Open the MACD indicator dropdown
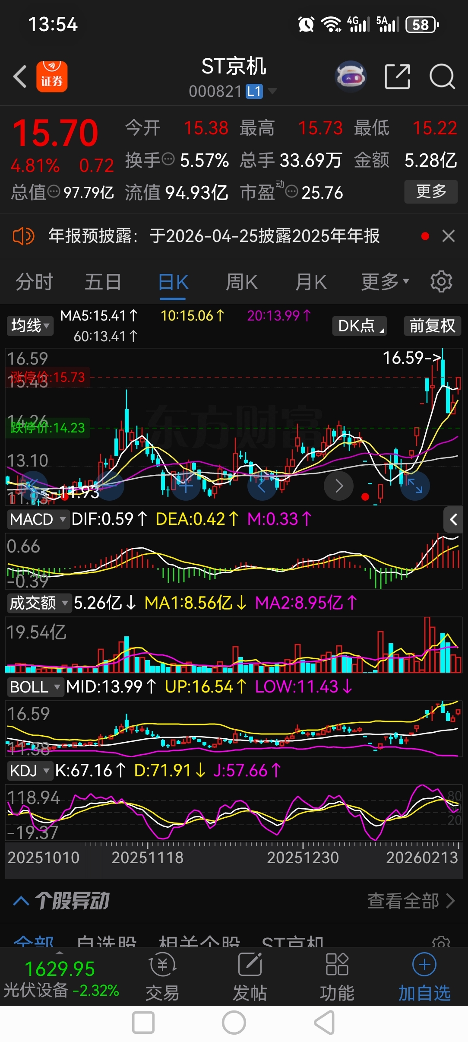This screenshot has width=468, height=1042. [38, 519]
